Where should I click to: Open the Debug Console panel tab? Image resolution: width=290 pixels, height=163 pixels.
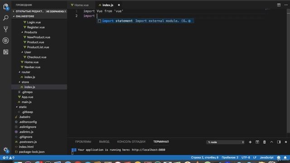131,142
